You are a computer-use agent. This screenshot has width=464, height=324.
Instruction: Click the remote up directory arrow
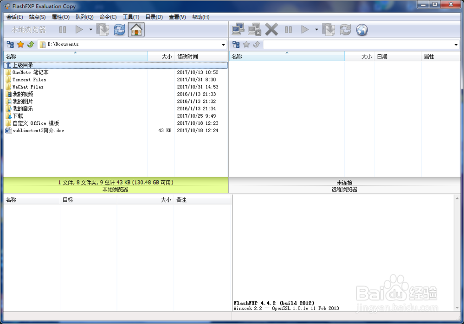[257, 44]
